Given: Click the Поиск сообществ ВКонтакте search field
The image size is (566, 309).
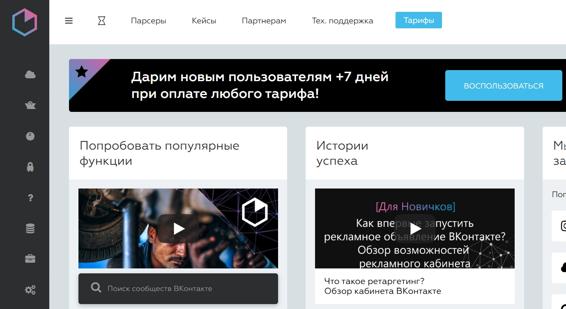Looking at the screenshot, I should tap(178, 289).
